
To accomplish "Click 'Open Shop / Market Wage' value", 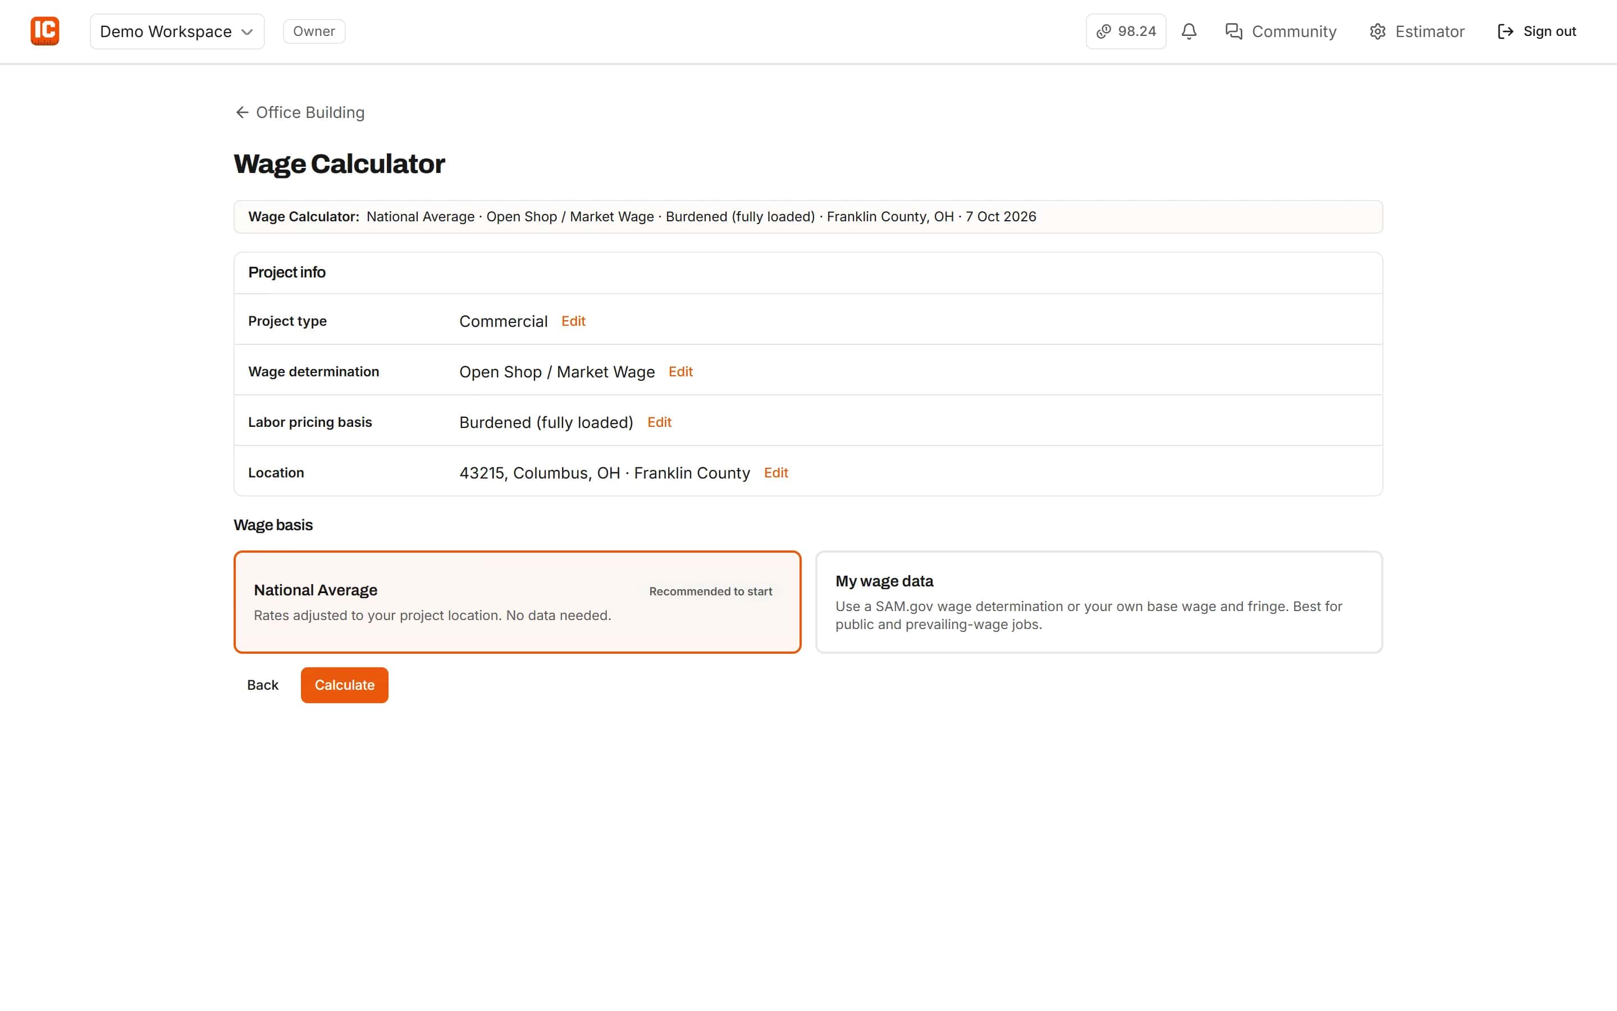I will [556, 372].
